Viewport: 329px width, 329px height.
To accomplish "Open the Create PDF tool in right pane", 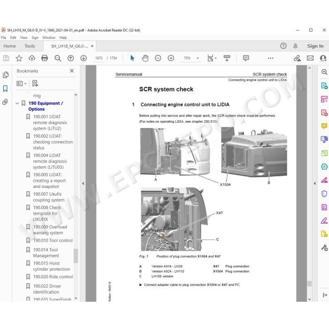I will coord(324,113).
